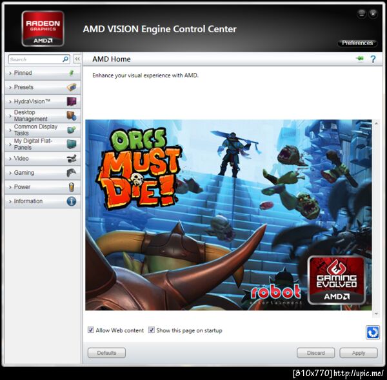Click the magnifier search icon
The height and width of the screenshot is (380, 387).
pyautogui.click(x=65, y=59)
